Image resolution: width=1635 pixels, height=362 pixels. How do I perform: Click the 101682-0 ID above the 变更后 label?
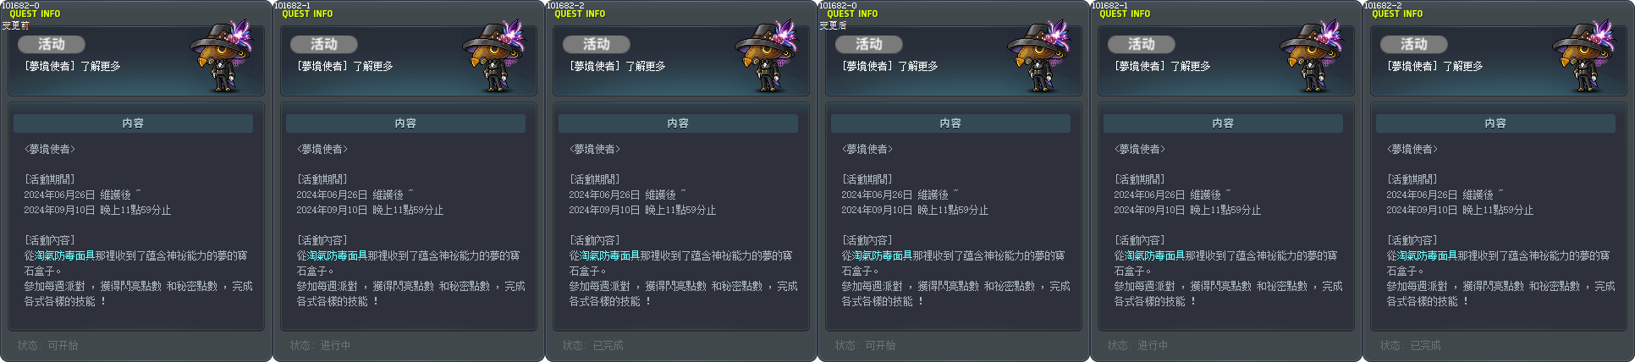pyautogui.click(x=837, y=5)
